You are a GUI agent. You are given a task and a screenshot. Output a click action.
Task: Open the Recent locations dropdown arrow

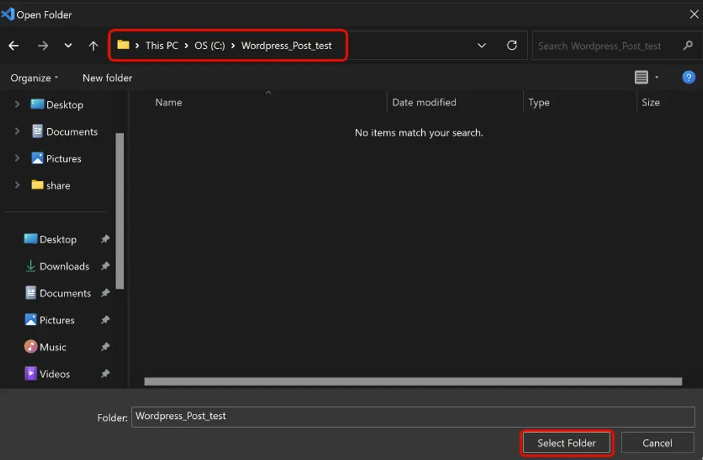point(68,45)
